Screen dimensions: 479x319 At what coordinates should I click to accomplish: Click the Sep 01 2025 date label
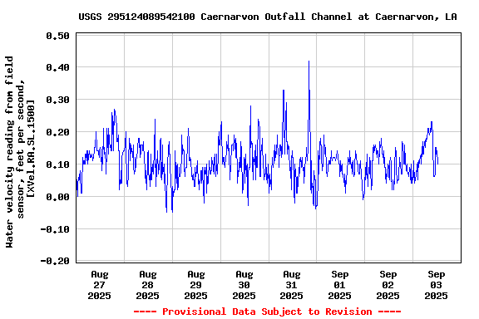point(339,285)
